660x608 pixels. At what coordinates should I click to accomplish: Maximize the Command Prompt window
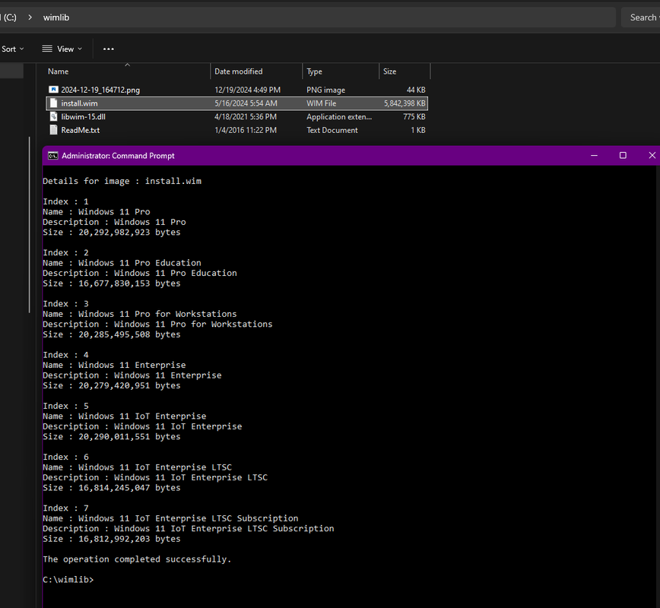tap(623, 156)
